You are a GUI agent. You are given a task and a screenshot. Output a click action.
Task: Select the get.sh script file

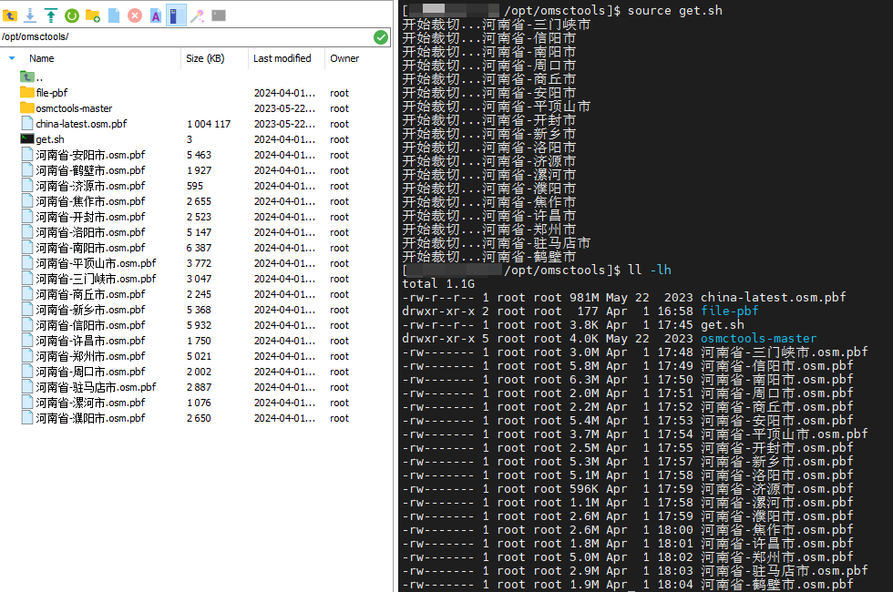[x=50, y=139]
